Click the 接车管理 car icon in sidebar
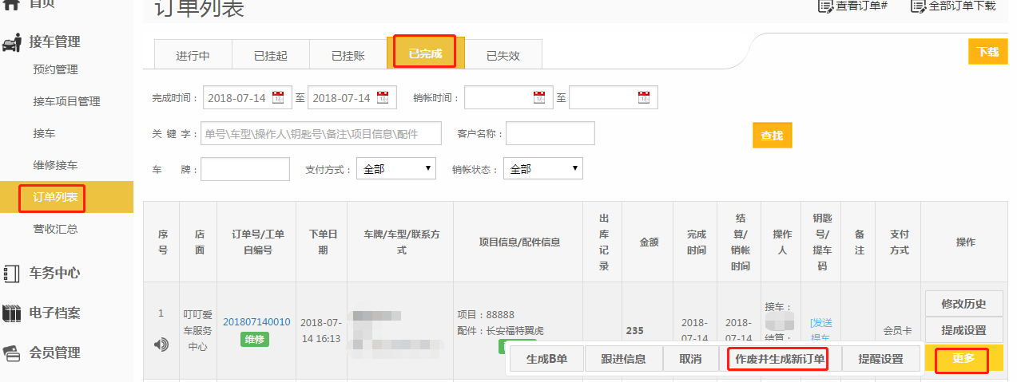The width and height of the screenshot is (1017, 382). coord(12,42)
